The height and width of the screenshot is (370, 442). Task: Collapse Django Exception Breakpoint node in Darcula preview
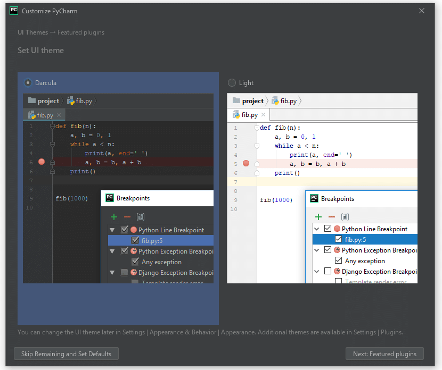click(x=112, y=273)
